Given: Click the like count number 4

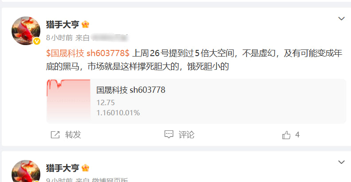Looking at the screenshot, I should (297, 135).
